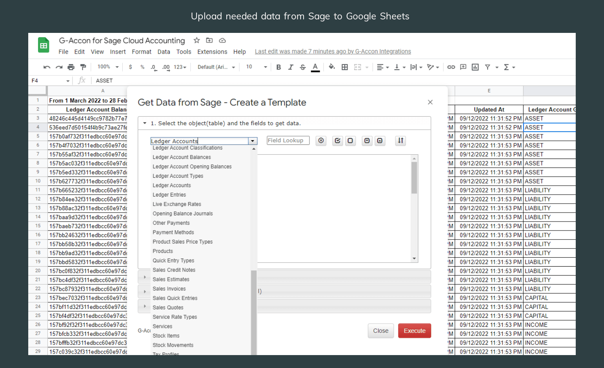The image size is (604, 368).
Task: Click the Close button in dialog
Action: coord(380,331)
